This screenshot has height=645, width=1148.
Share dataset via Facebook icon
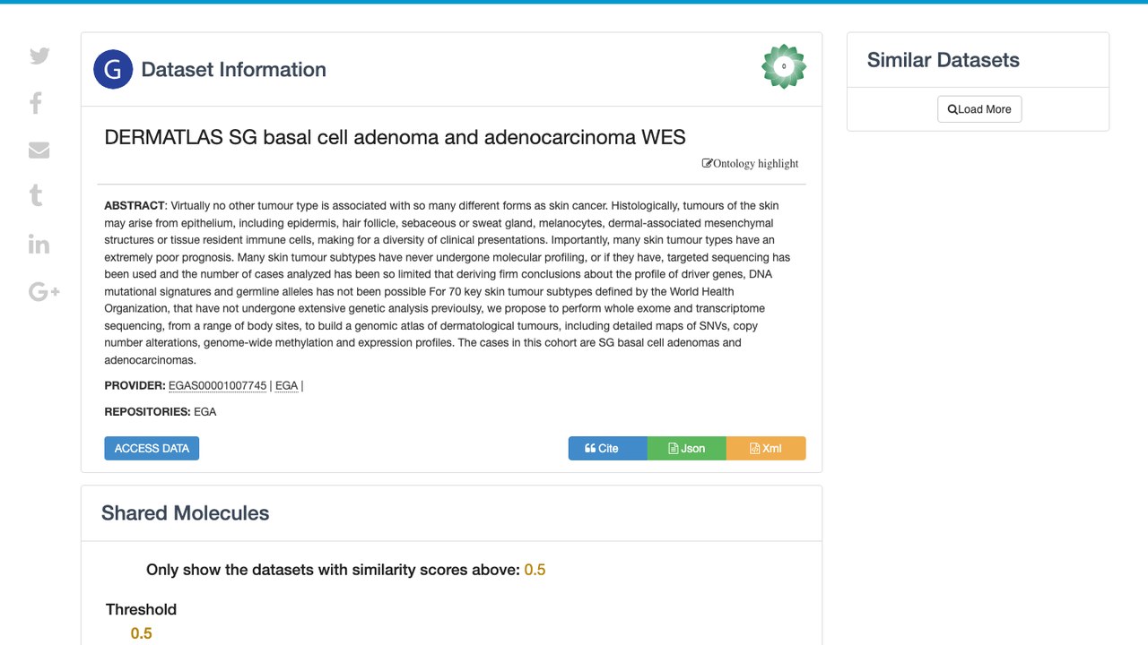point(36,103)
